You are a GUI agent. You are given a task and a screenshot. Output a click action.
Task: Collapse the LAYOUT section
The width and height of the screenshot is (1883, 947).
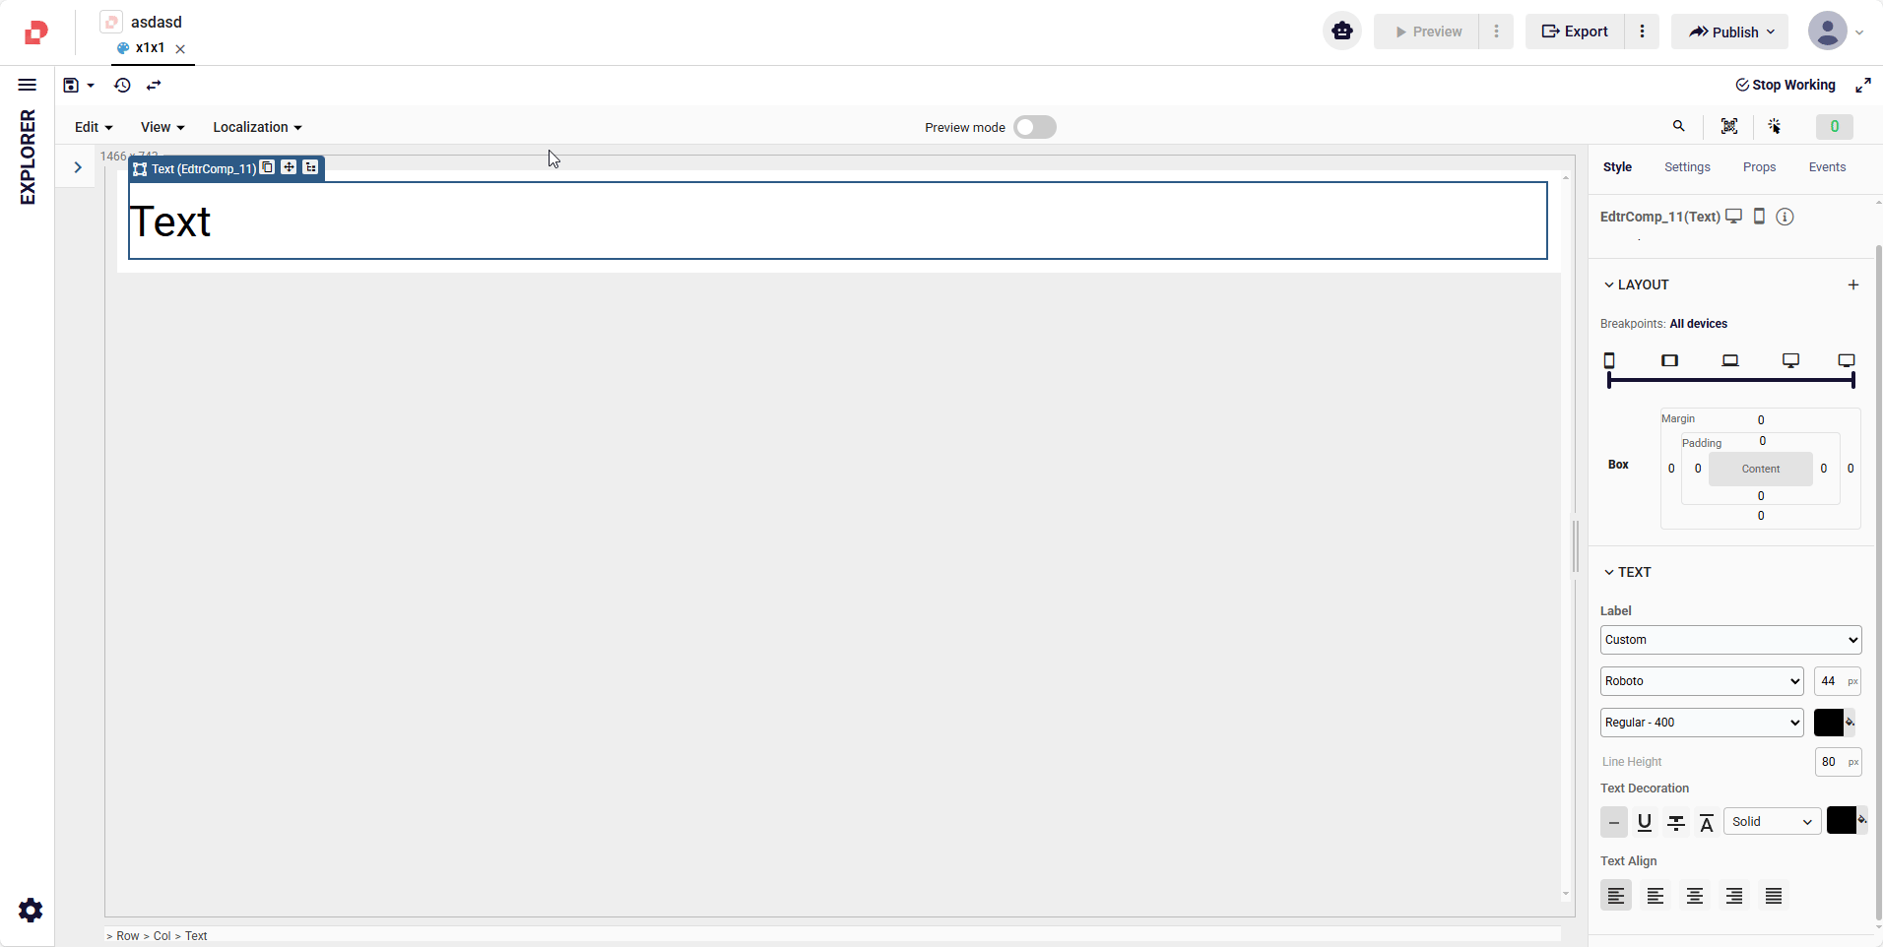tap(1609, 284)
